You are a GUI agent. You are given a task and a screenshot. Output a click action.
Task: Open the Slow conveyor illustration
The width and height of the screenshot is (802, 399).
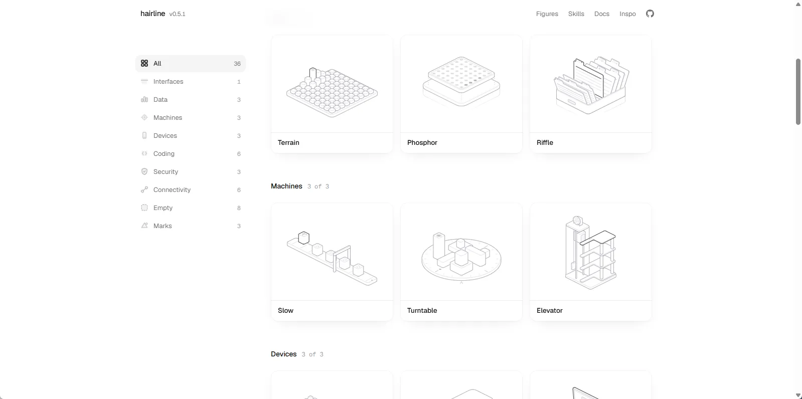pos(332,258)
